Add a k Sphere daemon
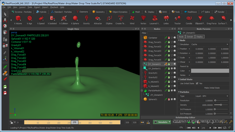Image resolution: width=235 pixels, height=132 pixels. tap(75, 20)
